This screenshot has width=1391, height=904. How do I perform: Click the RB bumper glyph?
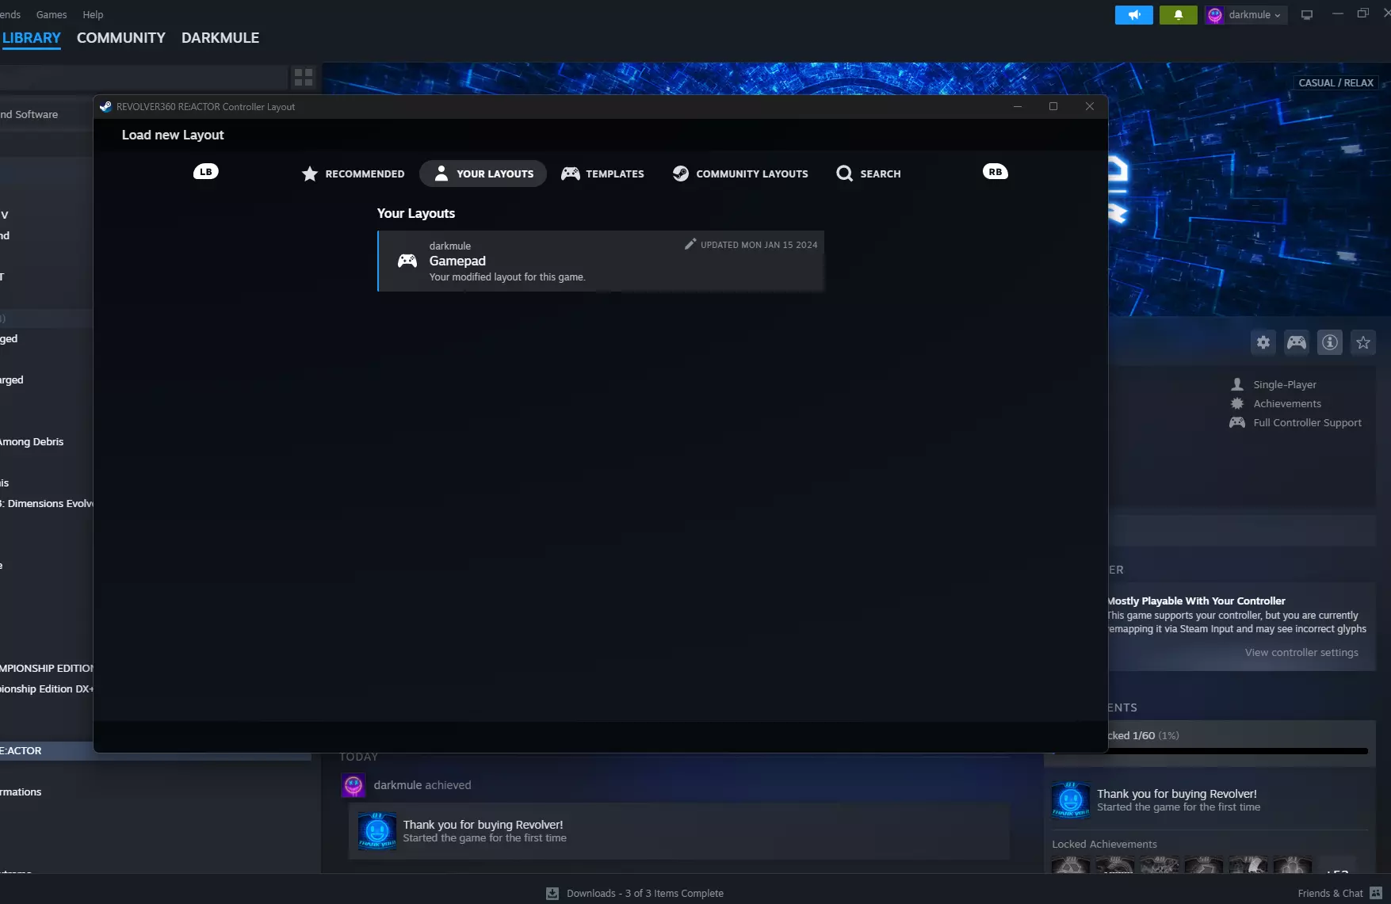click(995, 172)
